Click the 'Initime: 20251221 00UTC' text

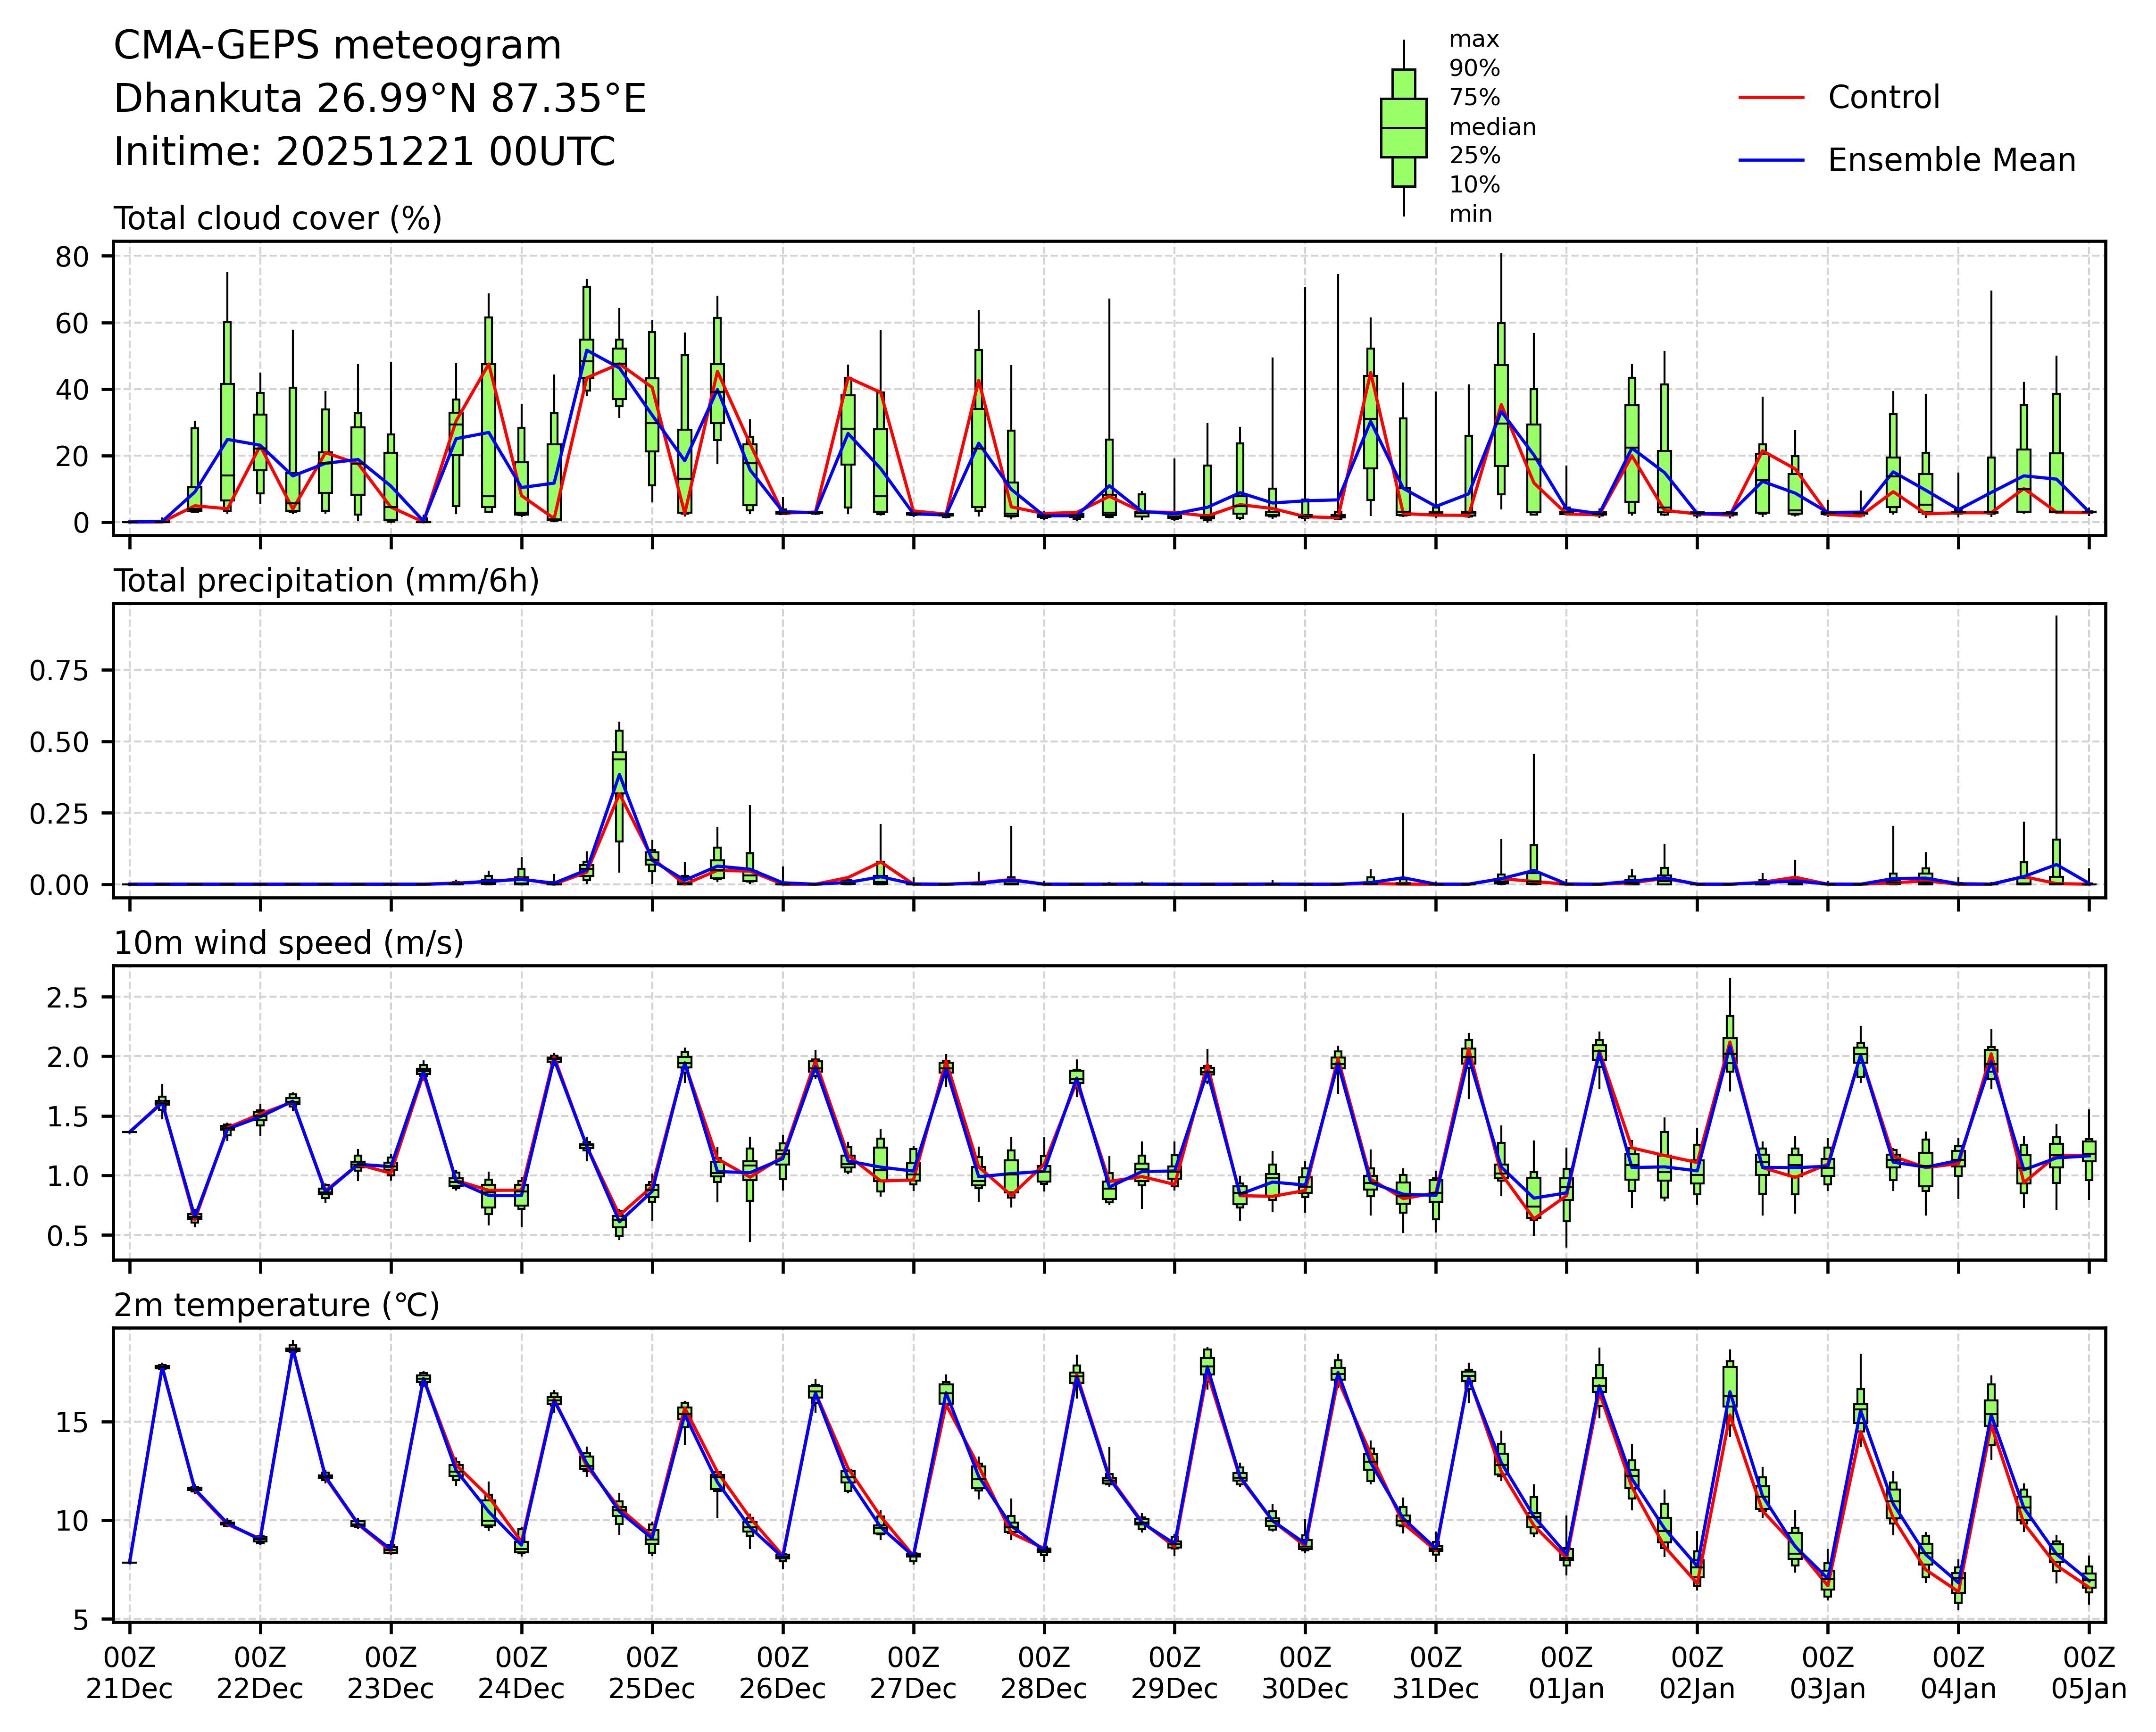364,152
